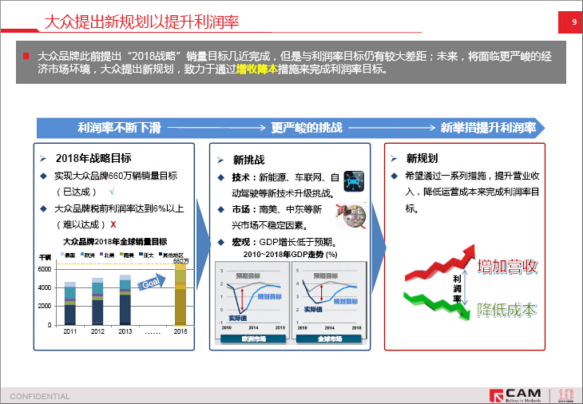The width and height of the screenshot is (583, 404).
Task: Click the 全球市场 chart label button
Action: tap(329, 339)
